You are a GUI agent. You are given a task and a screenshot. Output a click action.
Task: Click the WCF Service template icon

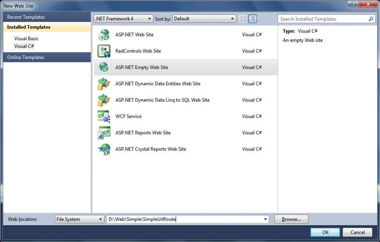[x=104, y=116]
